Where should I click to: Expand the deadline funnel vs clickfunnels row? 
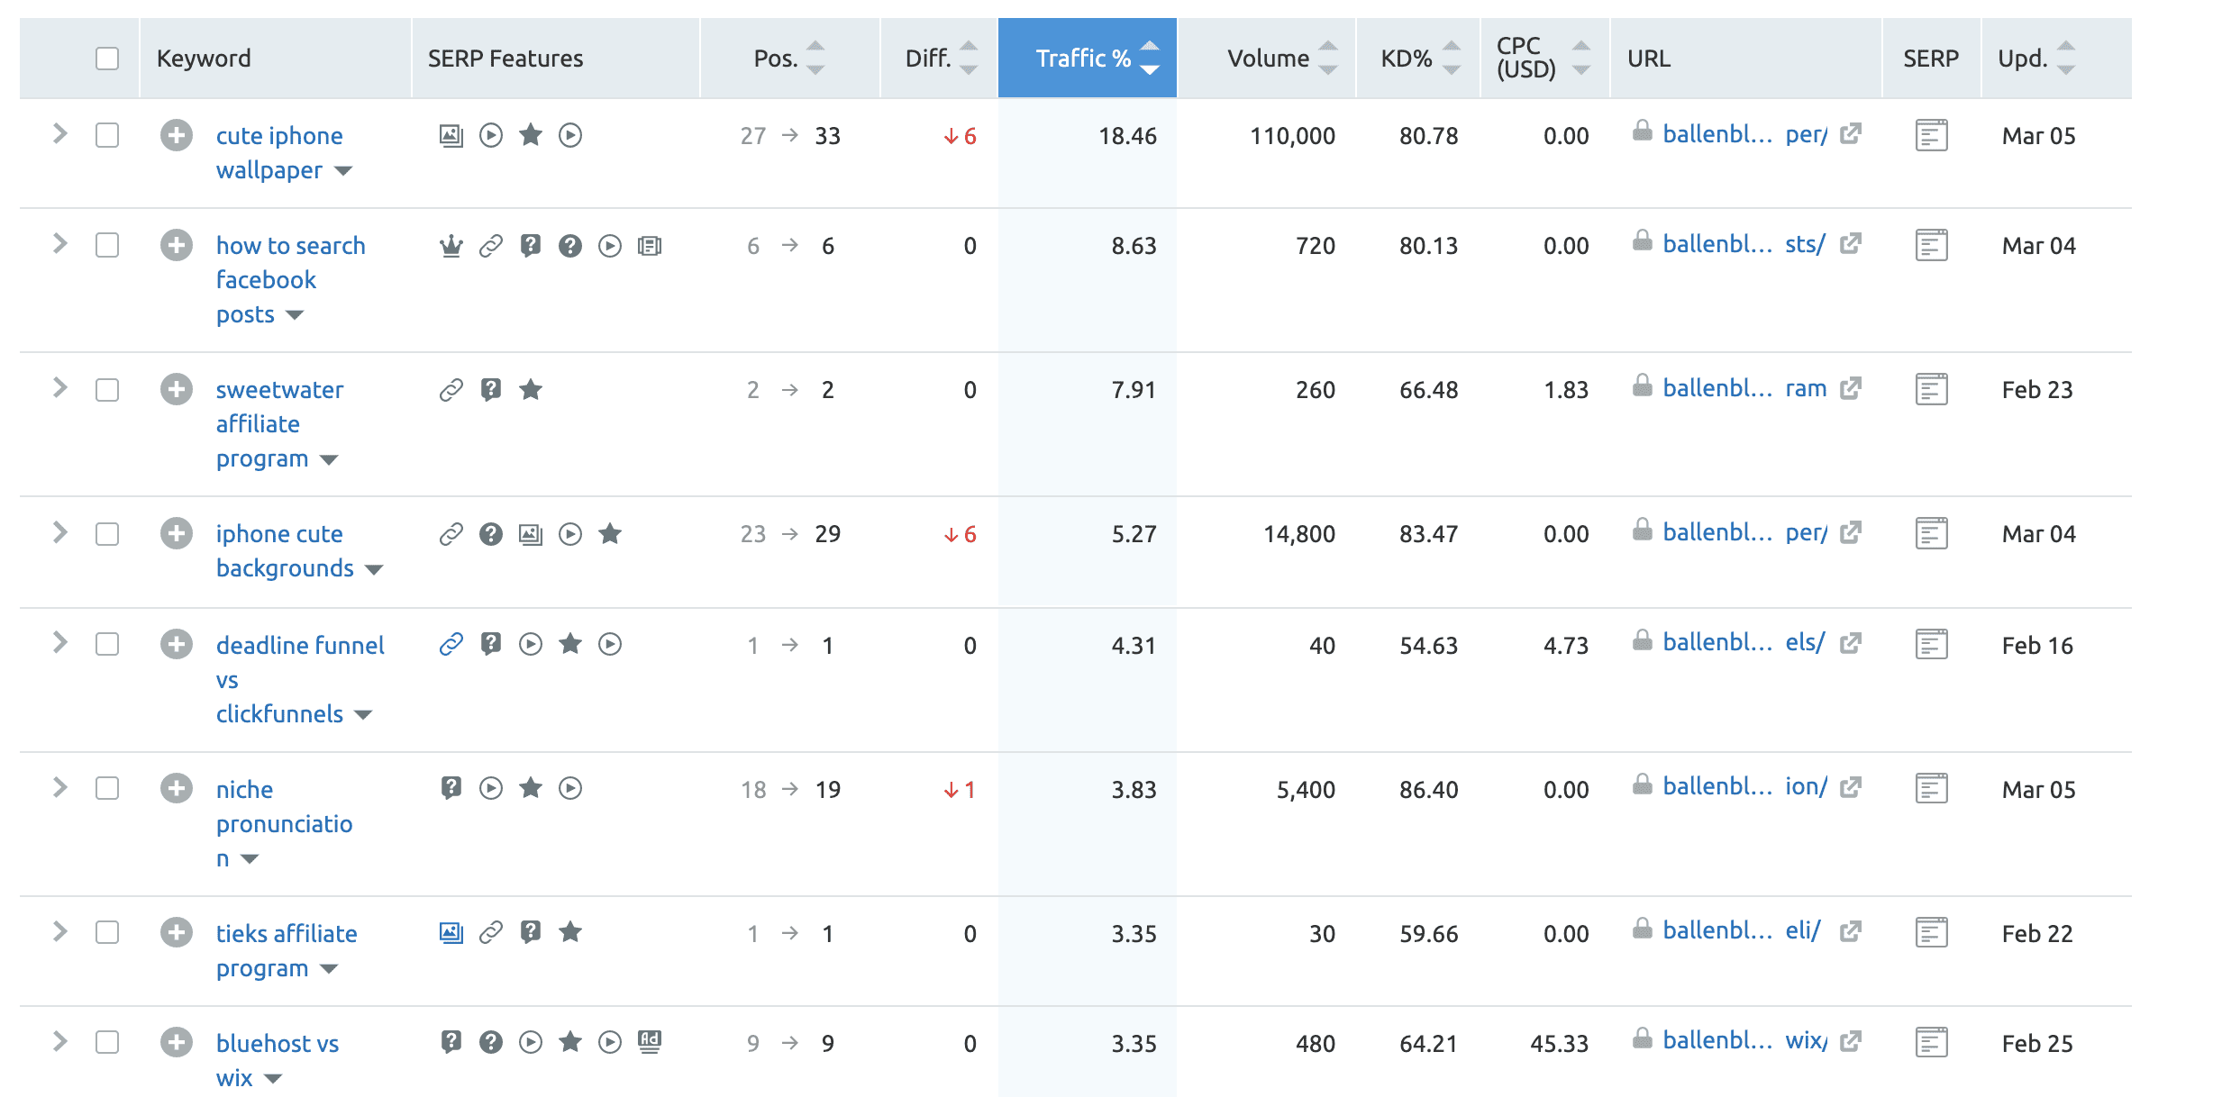point(60,642)
